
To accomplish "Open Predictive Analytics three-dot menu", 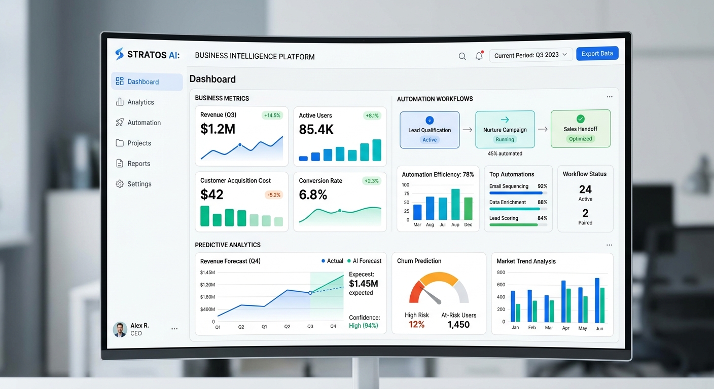I will click(609, 245).
